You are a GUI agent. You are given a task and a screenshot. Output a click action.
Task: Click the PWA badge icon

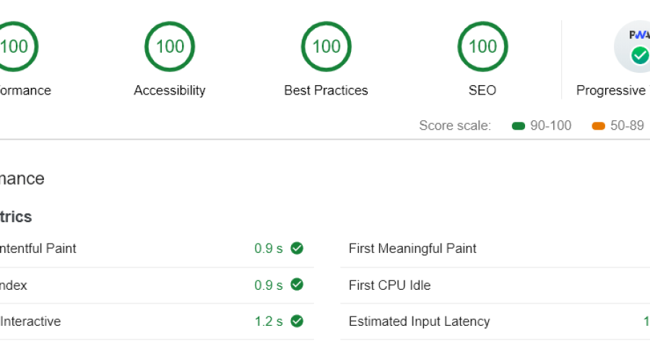coord(637,47)
